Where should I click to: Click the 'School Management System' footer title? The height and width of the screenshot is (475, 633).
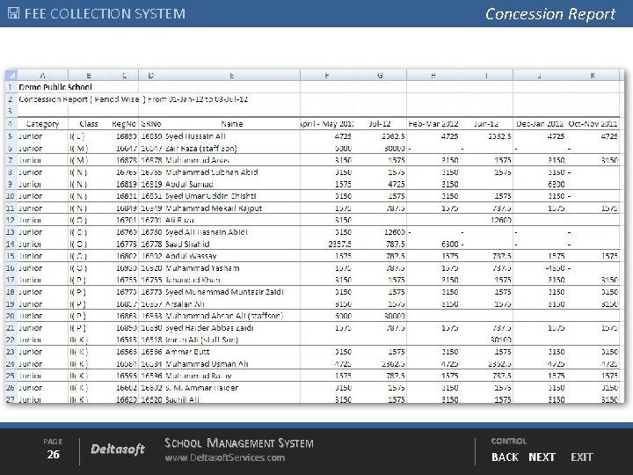[238, 443]
